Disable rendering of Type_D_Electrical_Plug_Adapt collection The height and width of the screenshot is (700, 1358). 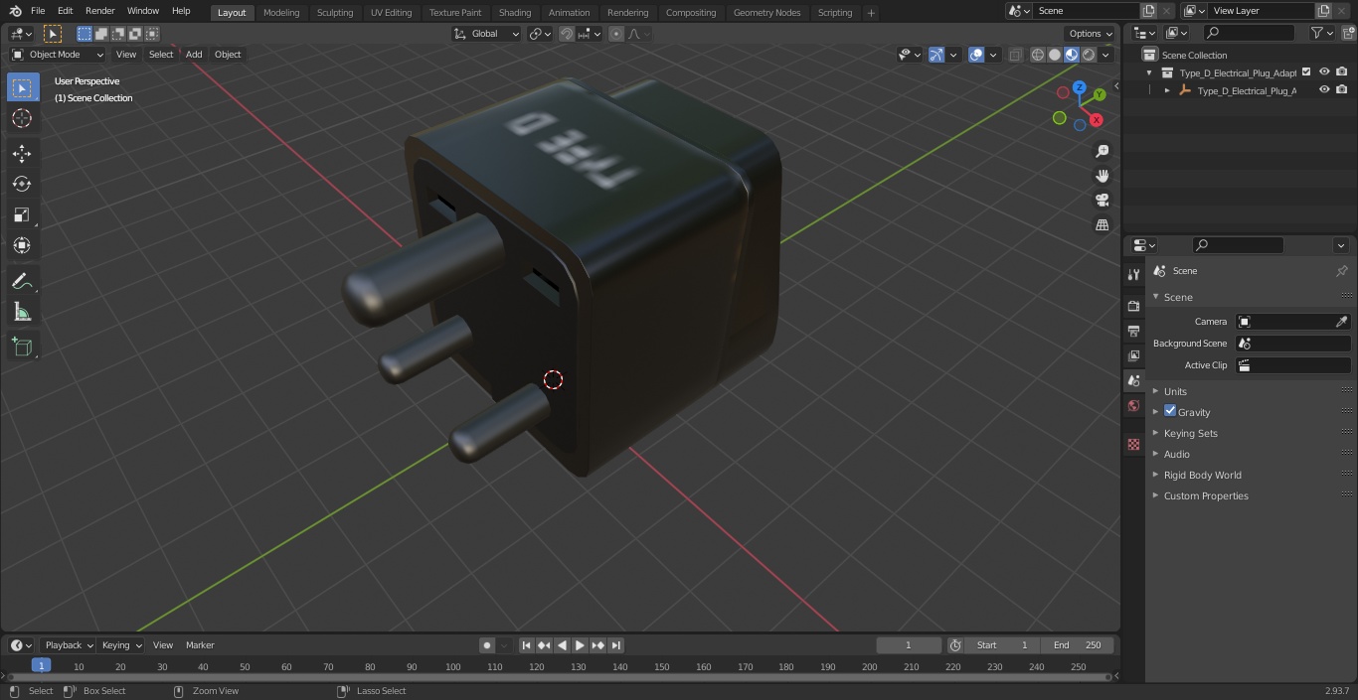[1342, 72]
